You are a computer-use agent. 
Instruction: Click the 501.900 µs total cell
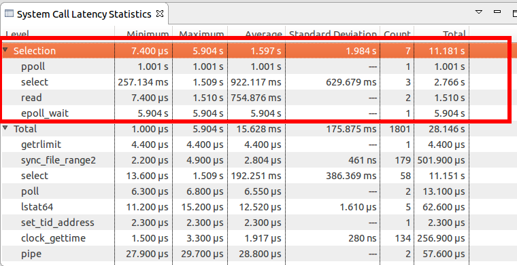click(x=441, y=160)
